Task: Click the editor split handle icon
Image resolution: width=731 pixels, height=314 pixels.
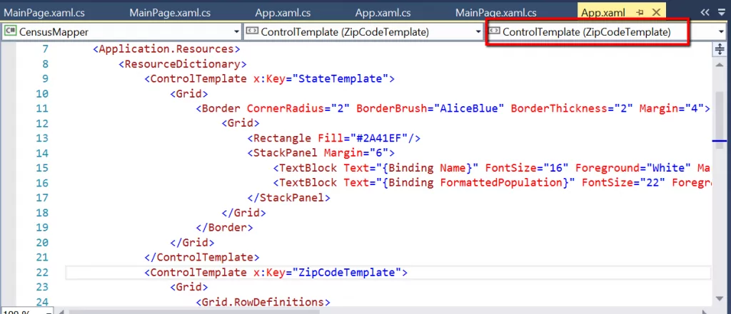Action: 720,50
